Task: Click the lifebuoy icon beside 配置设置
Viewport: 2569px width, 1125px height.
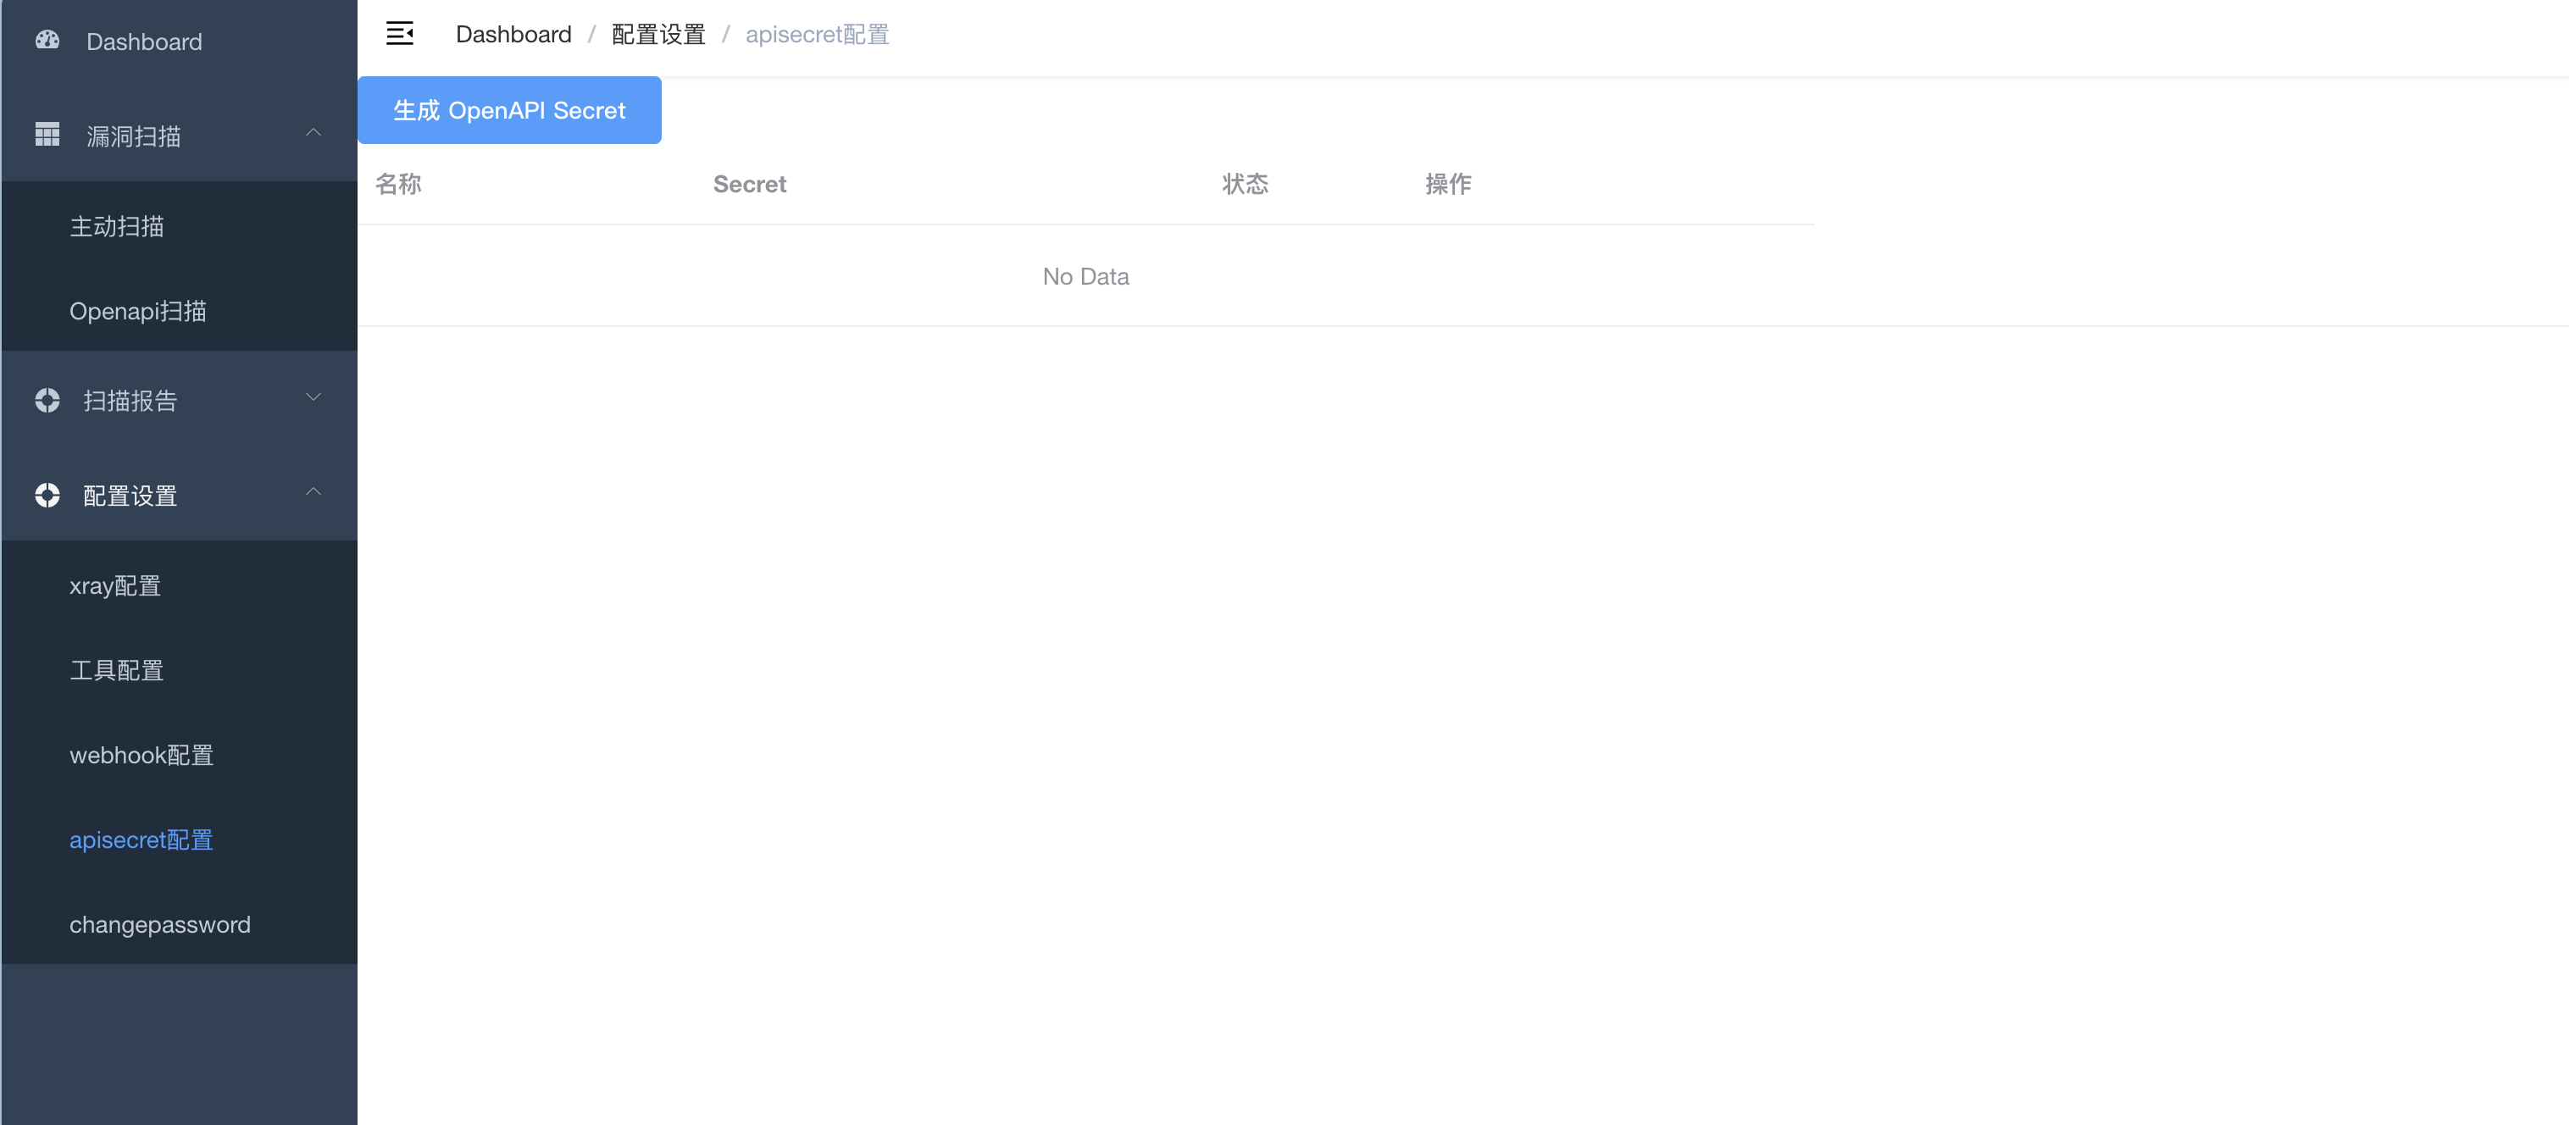Action: 47,495
